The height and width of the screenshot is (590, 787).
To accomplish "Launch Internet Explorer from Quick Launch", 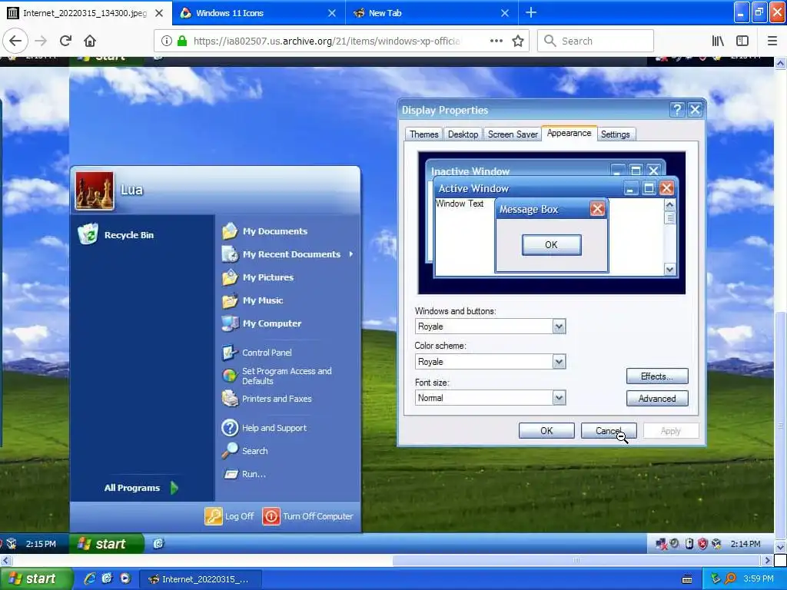I will [x=90, y=578].
